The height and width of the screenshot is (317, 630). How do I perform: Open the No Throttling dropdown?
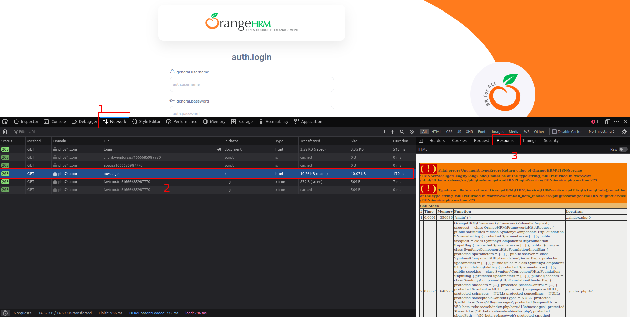click(601, 132)
